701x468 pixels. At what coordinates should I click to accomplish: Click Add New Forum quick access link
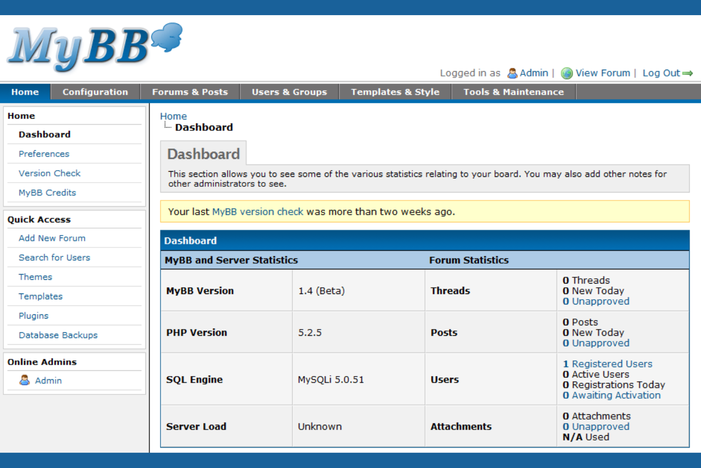[52, 239]
